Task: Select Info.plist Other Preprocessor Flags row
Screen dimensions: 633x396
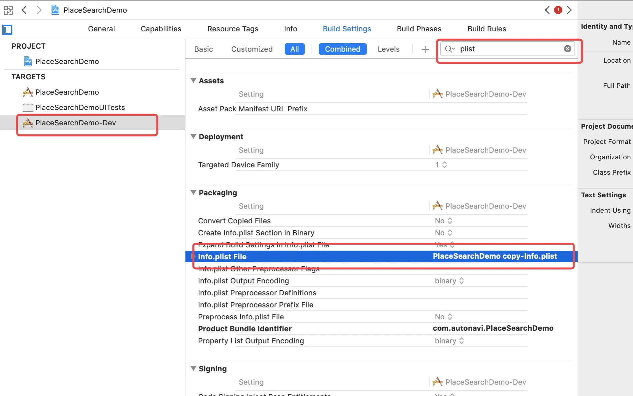Action: pos(362,269)
